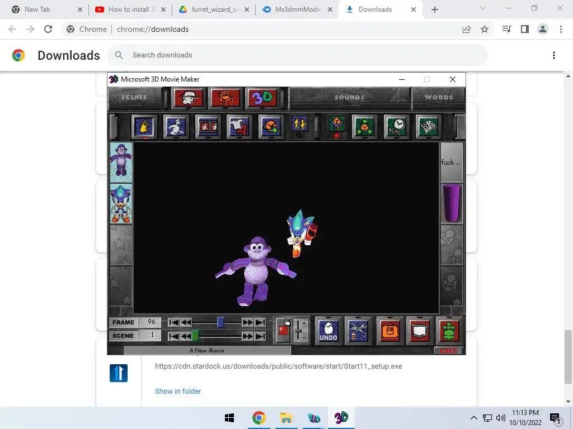Select the rotate box with green arrow tool
This screenshot has height=429, width=573.
pos(271,127)
